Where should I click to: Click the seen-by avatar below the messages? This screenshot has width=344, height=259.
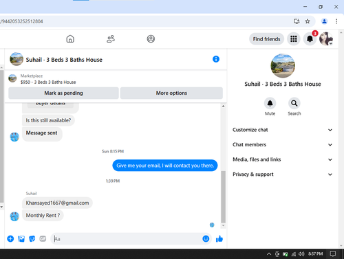coord(212,225)
